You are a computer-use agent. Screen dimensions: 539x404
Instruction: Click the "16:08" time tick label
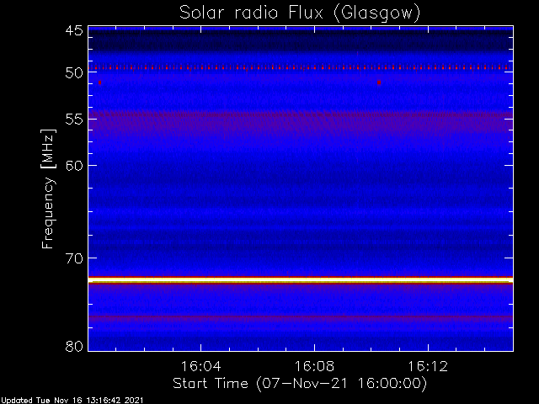point(314,366)
